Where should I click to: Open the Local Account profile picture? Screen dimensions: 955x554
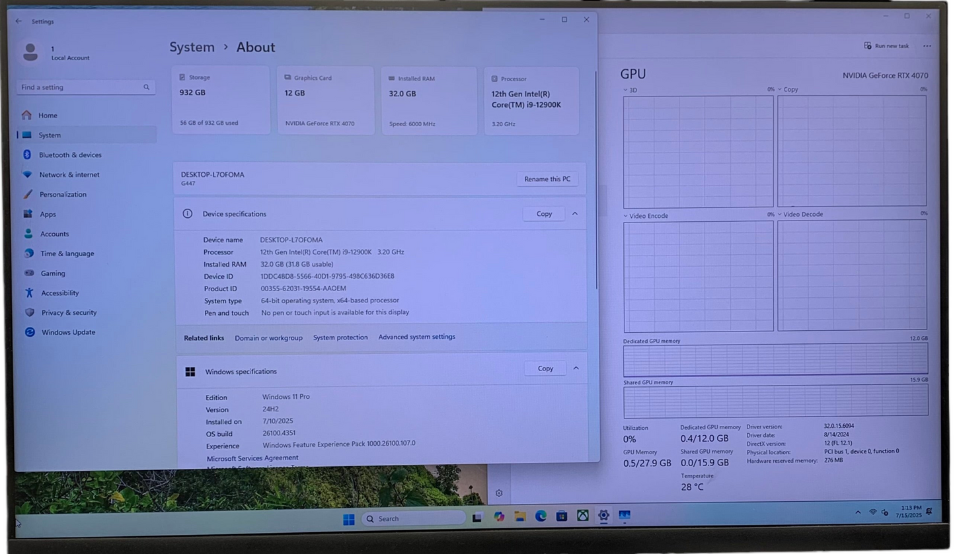click(30, 52)
